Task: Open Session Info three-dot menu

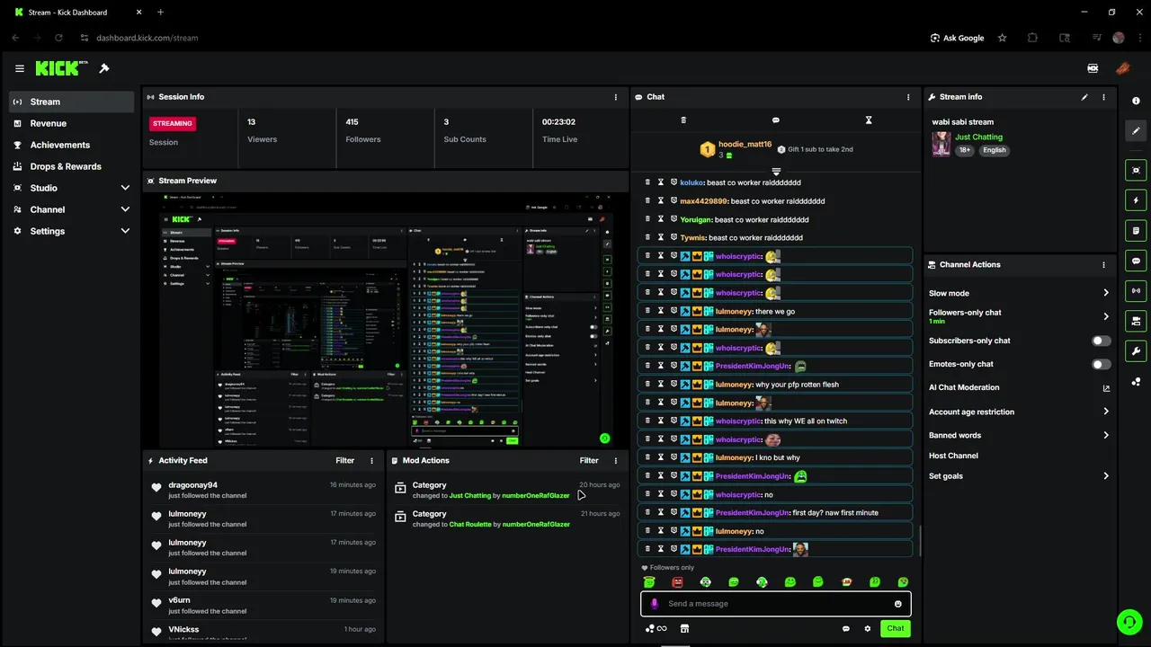Action: [616, 97]
